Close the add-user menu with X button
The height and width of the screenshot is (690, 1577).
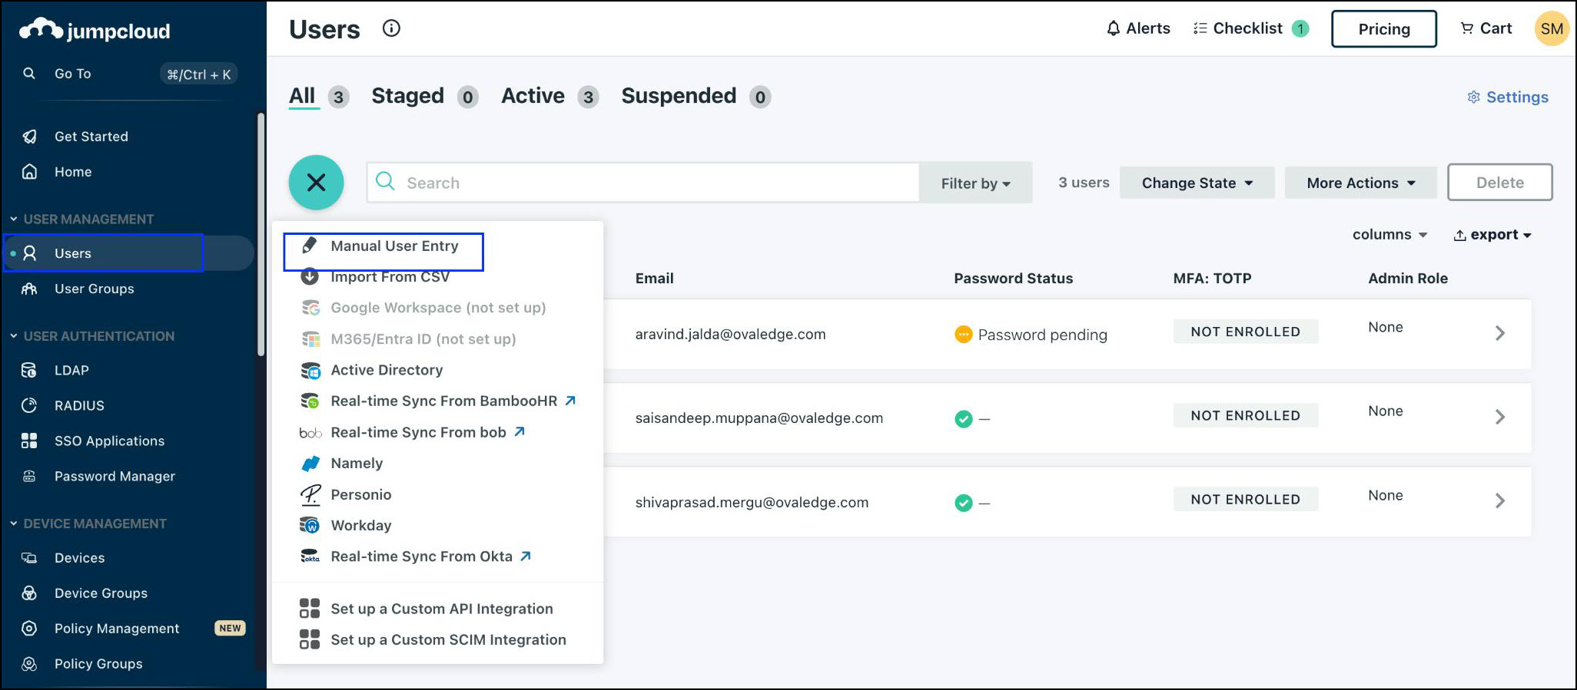pyautogui.click(x=316, y=183)
